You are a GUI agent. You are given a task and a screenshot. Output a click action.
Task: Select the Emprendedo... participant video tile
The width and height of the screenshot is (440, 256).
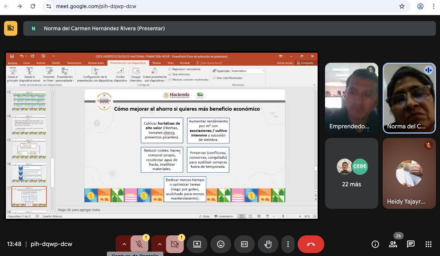pyautogui.click(x=352, y=98)
